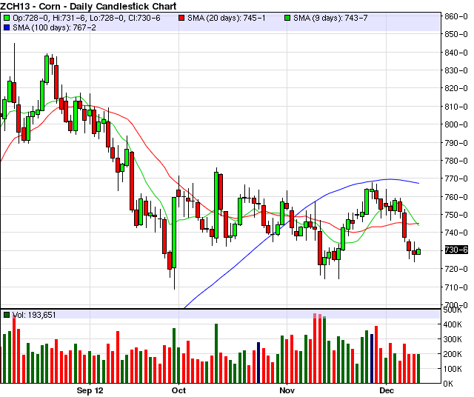Click the 710-0 price axis label

point(456,287)
